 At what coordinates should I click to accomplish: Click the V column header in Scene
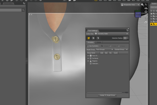pos(151,11)
